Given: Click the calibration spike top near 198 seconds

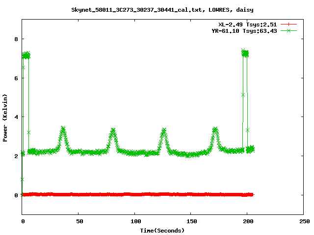Looking at the screenshot, I should (x=245, y=53).
